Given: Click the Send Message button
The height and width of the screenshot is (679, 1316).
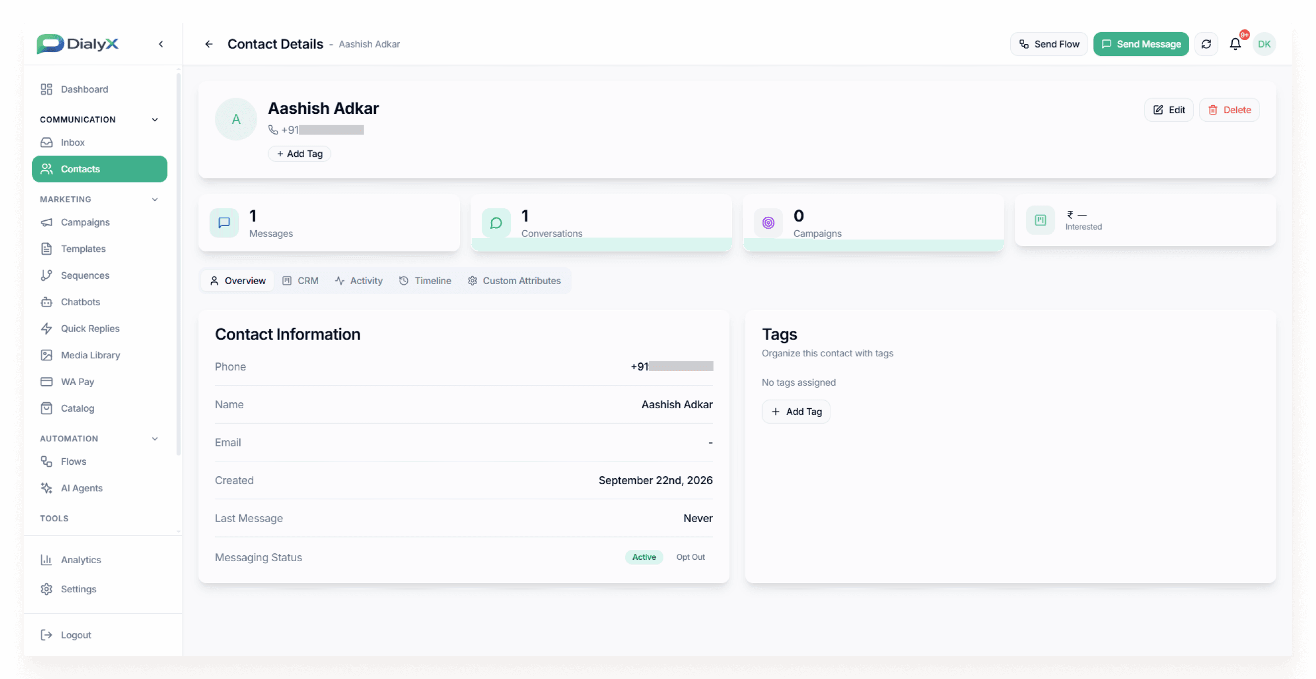Looking at the screenshot, I should [x=1141, y=44].
